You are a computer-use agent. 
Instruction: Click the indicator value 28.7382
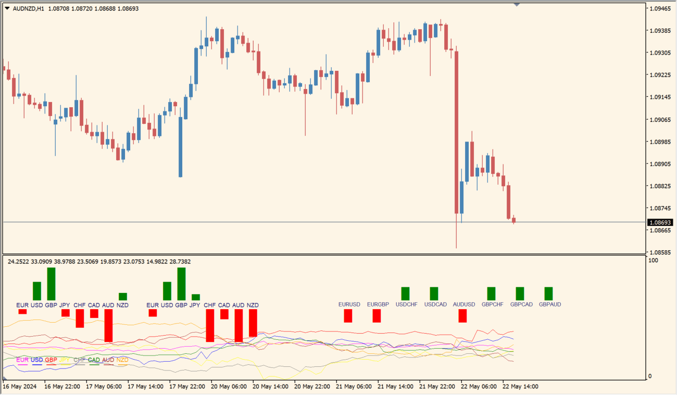click(x=180, y=262)
